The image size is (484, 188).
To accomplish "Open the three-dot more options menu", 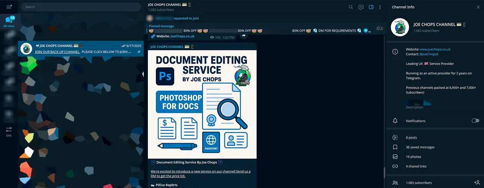I will pos(380,7).
